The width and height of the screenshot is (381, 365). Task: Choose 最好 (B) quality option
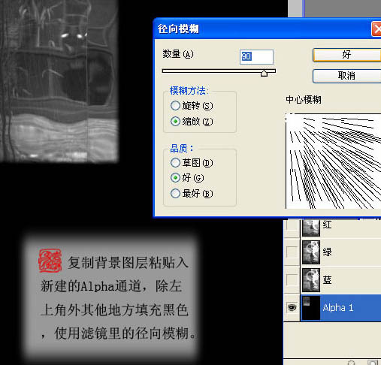pos(175,194)
